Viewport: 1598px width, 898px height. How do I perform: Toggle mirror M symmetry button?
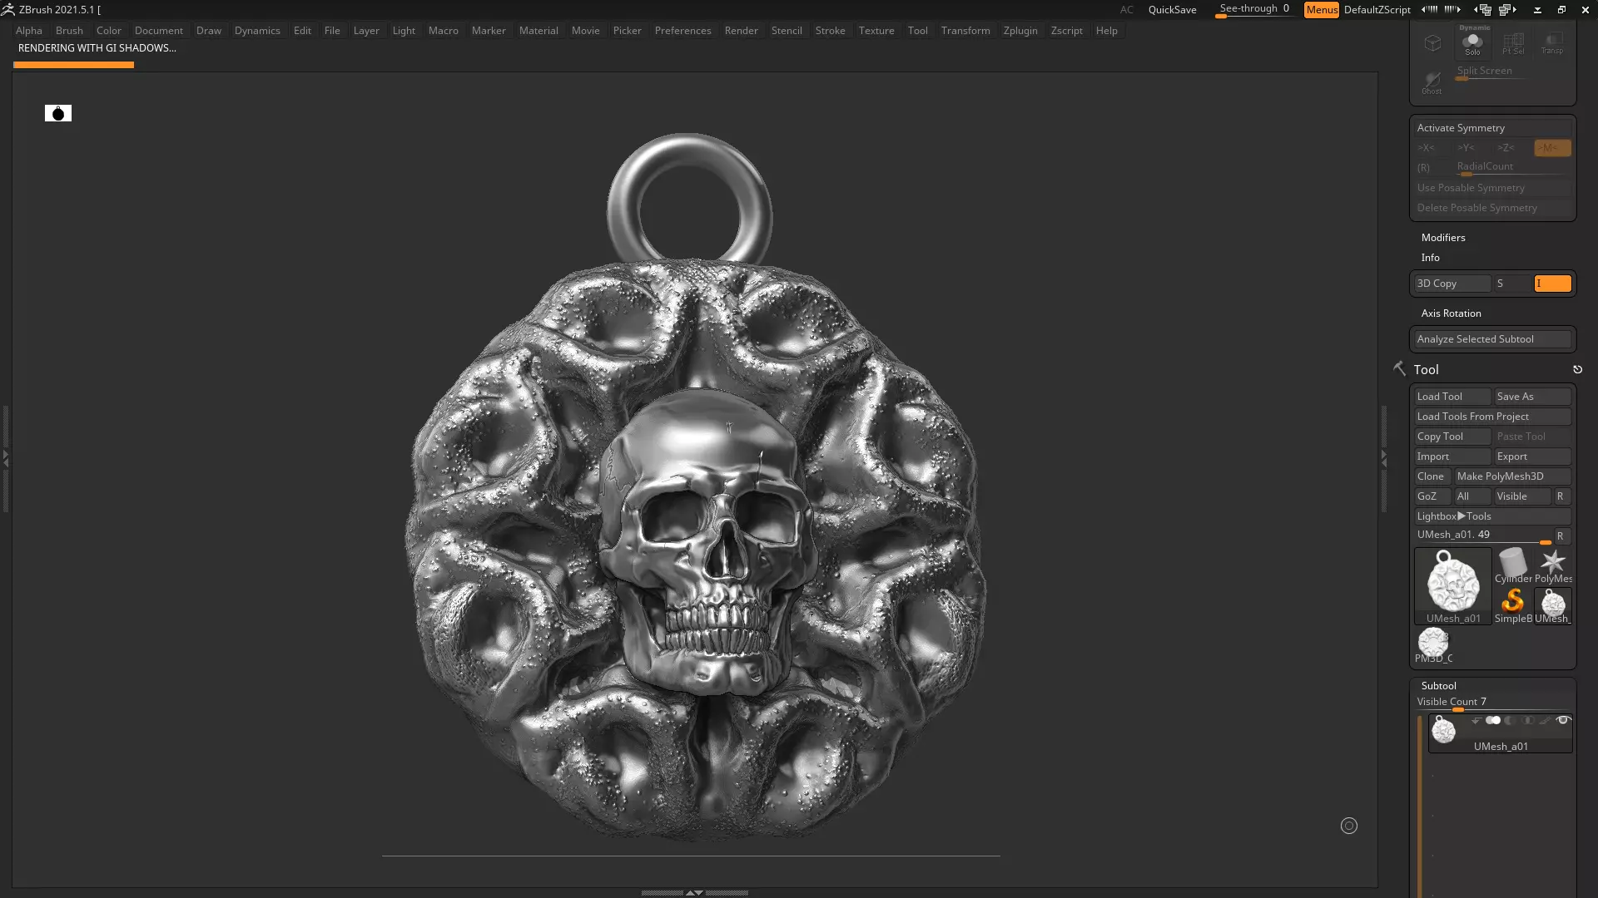[x=1552, y=148]
